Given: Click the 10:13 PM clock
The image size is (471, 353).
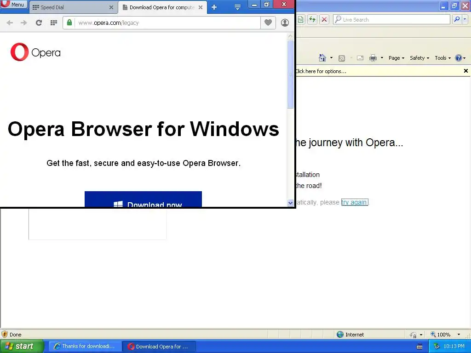Looking at the screenshot, I should (454, 347).
